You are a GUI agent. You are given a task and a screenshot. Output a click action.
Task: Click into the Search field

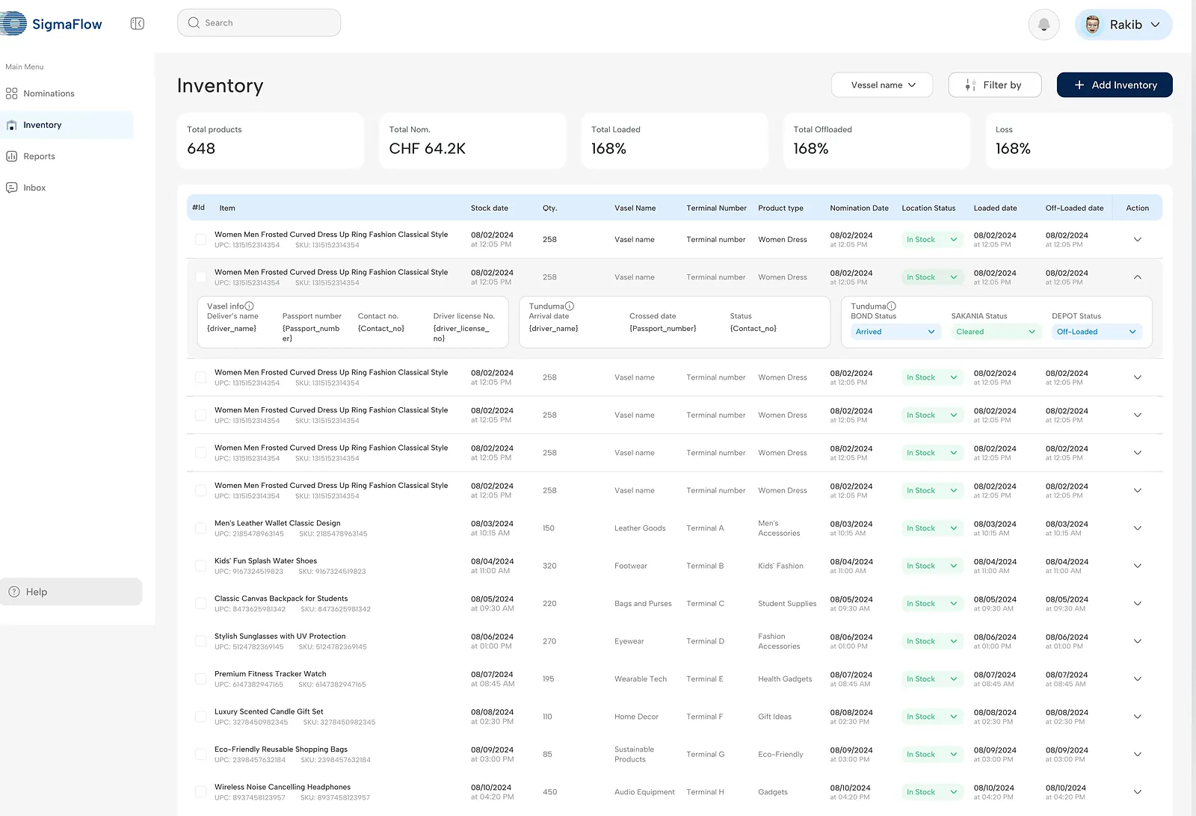point(259,23)
